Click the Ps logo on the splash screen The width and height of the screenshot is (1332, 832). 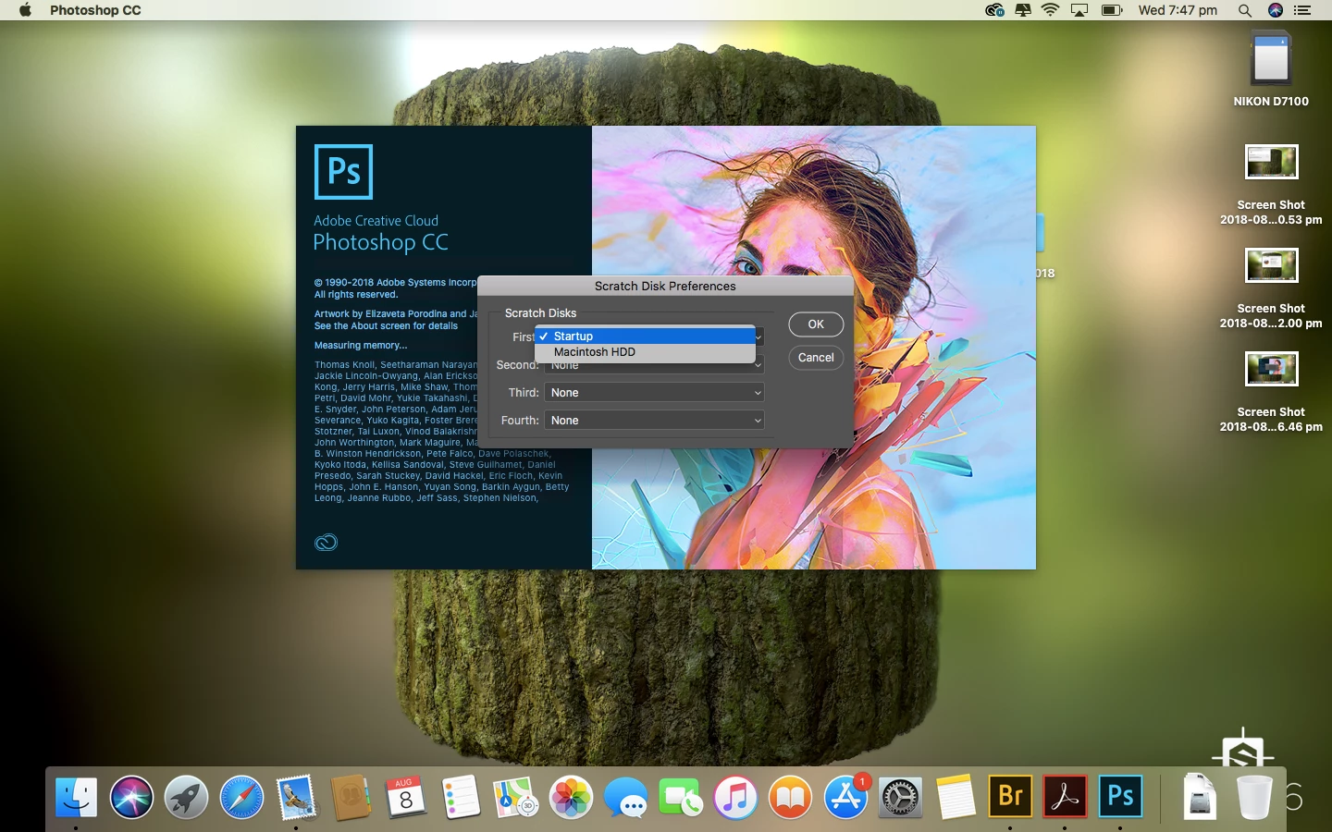tap(344, 172)
